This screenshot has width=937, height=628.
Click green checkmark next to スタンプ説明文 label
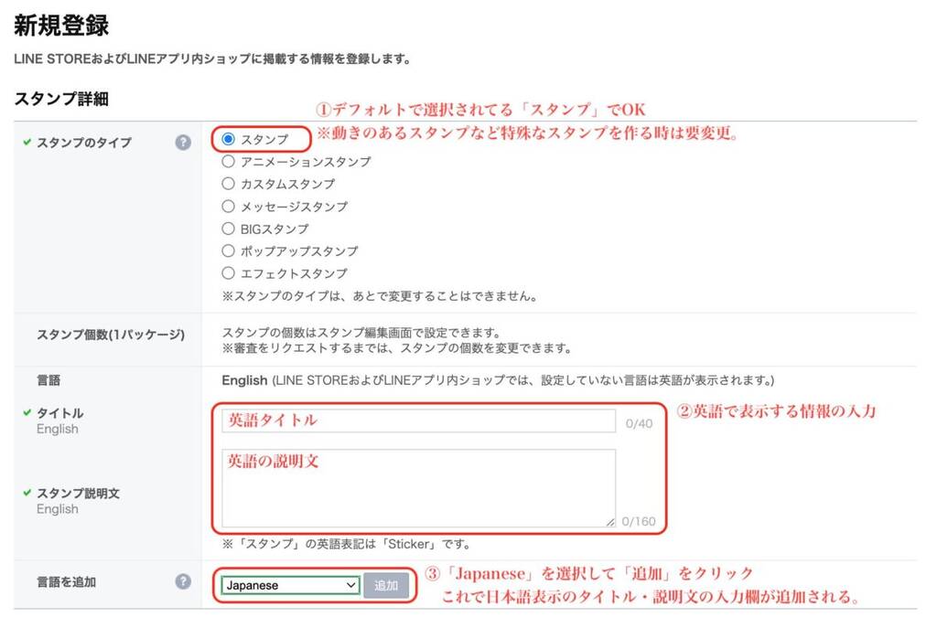point(27,493)
